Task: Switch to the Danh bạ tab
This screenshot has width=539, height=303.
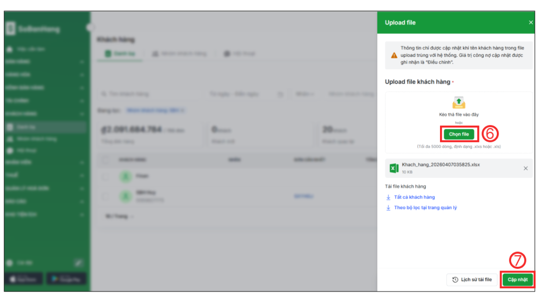Action: click(x=121, y=54)
